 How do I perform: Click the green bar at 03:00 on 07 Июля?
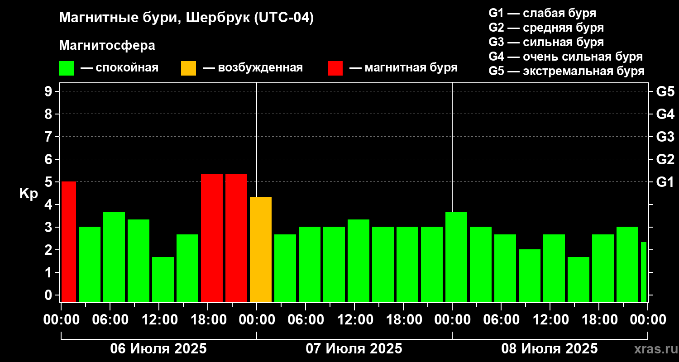click(x=285, y=268)
